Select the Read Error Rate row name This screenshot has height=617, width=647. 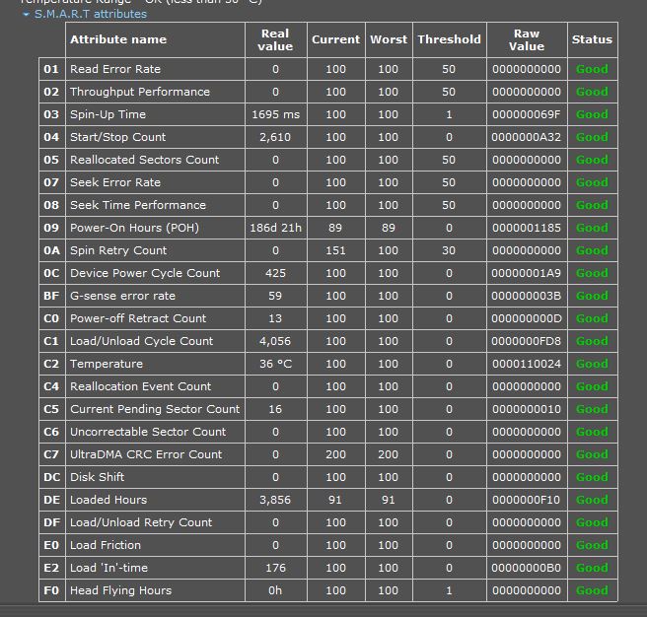click(x=115, y=69)
